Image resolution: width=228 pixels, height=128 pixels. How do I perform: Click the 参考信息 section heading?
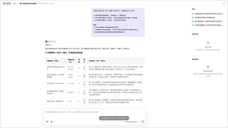point(195,59)
